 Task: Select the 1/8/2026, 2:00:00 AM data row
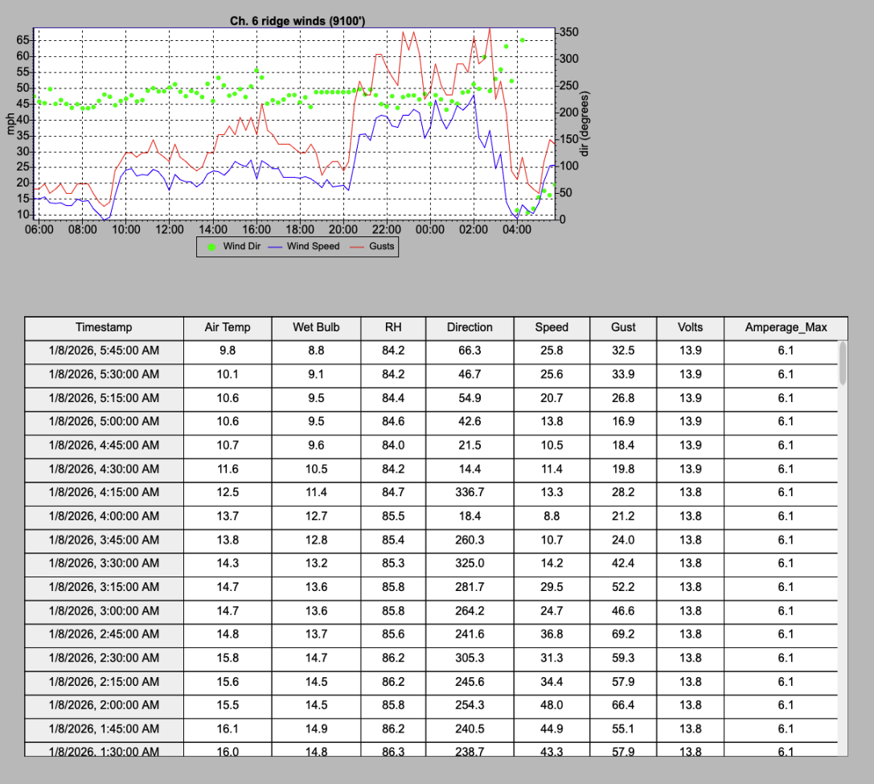[x=322, y=705]
